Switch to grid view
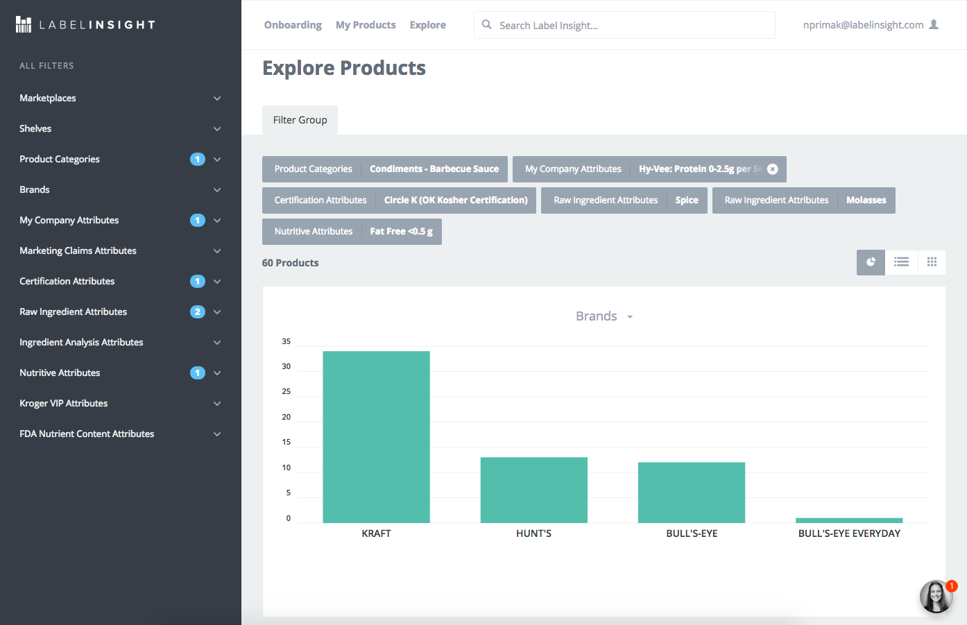Screen dimensions: 967x625 932,262
